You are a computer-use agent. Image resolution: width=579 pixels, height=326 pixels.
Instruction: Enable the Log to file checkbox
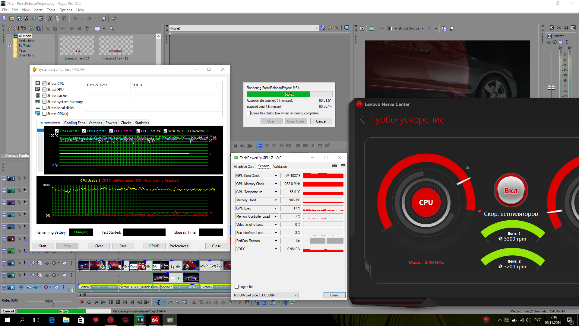coord(236,287)
